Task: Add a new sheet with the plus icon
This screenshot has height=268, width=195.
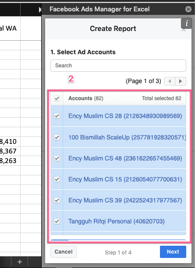Action: pyautogui.click(x=20, y=262)
